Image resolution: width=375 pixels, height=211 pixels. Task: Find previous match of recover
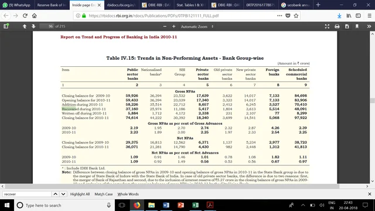pos(55,194)
